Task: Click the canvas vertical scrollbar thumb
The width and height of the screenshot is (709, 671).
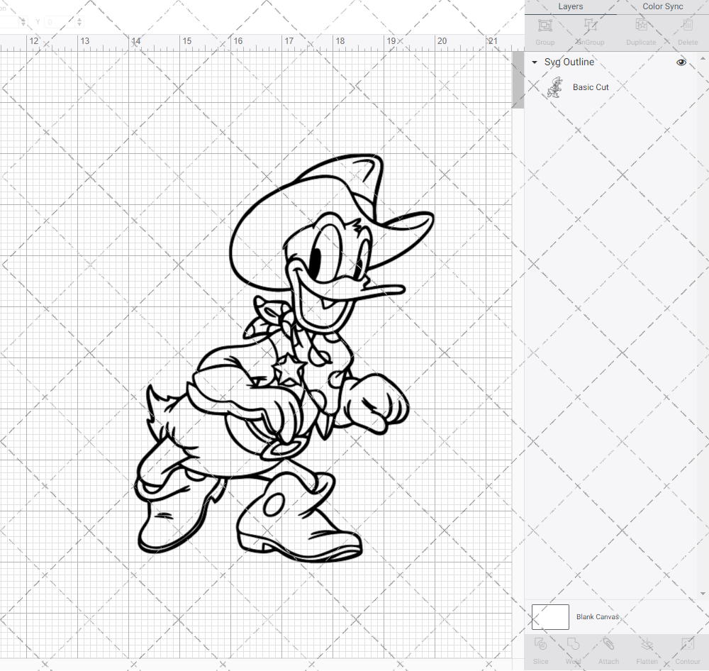Action: tap(518, 79)
